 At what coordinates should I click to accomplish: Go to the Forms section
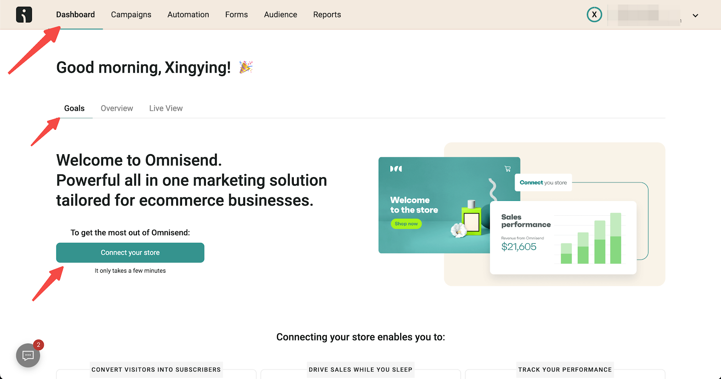(x=237, y=14)
